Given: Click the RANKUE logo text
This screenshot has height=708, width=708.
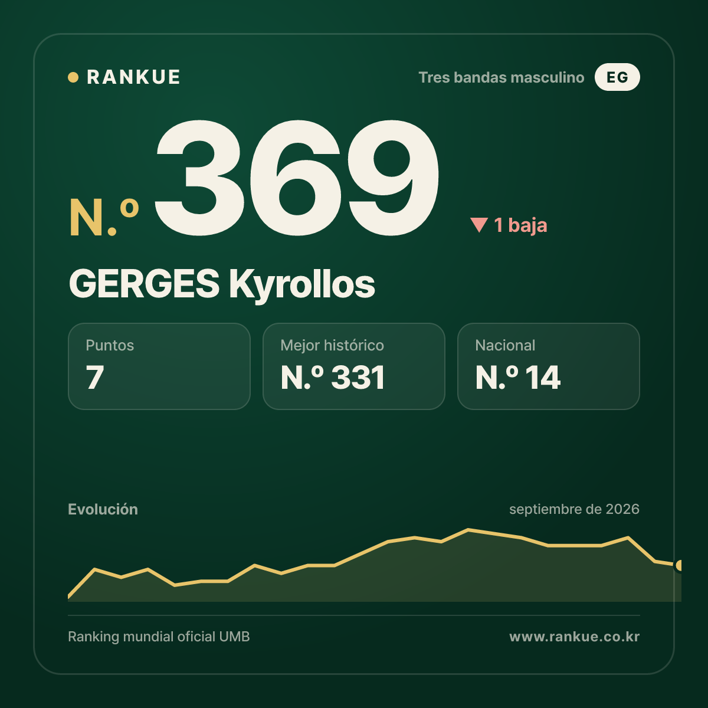Looking at the screenshot, I should 133,77.
